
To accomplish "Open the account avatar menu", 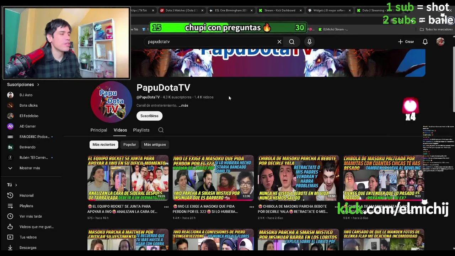I will coord(440,42).
